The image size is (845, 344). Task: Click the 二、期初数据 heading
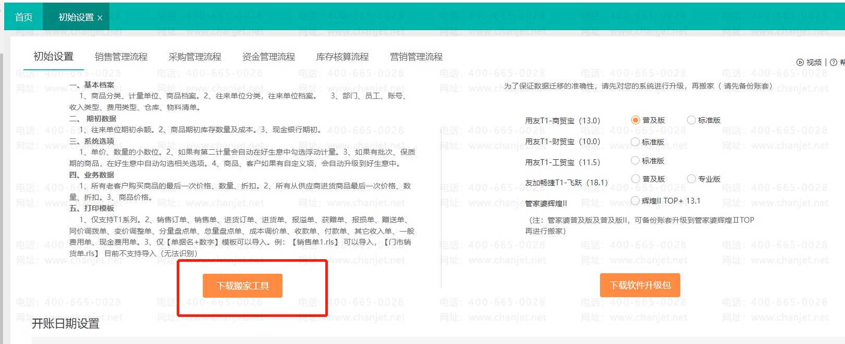(x=93, y=119)
